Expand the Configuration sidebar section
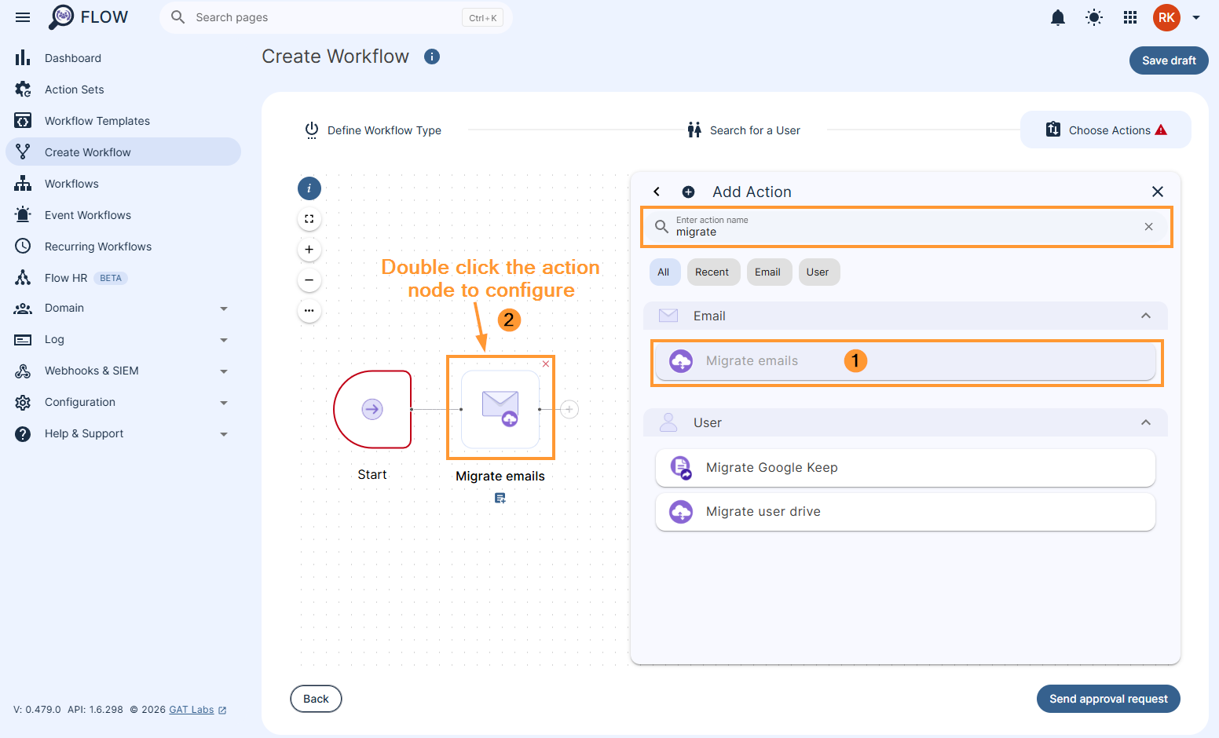 point(123,402)
